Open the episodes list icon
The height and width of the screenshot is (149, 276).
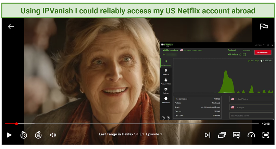[x=222, y=135]
